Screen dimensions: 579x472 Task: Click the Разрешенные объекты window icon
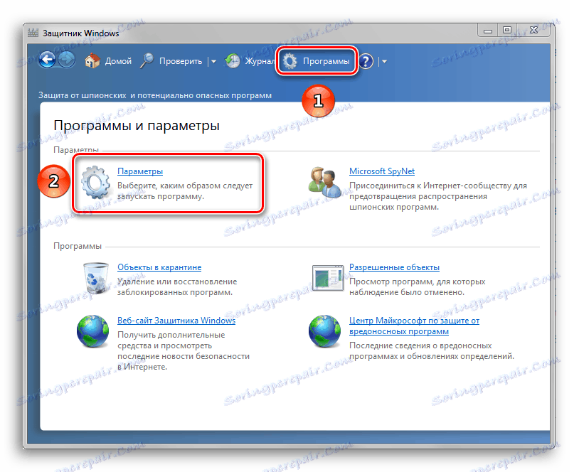pyautogui.click(x=327, y=278)
